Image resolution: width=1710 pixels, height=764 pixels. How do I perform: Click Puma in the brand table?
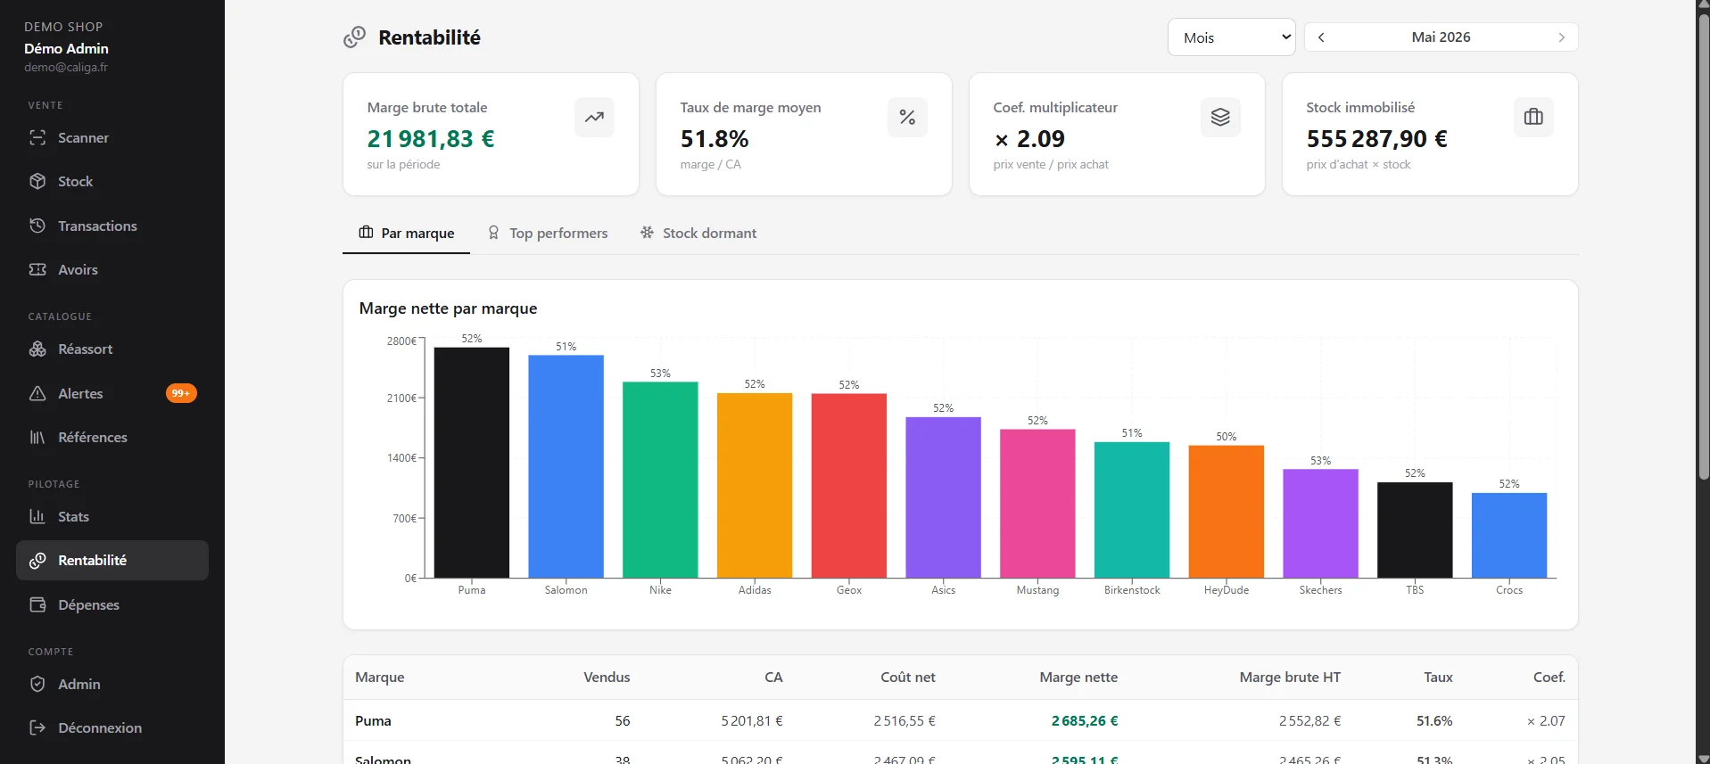pyautogui.click(x=373, y=721)
